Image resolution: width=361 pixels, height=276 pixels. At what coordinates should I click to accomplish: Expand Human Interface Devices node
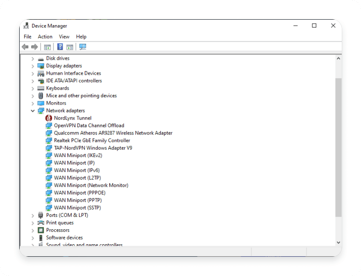pos(33,74)
